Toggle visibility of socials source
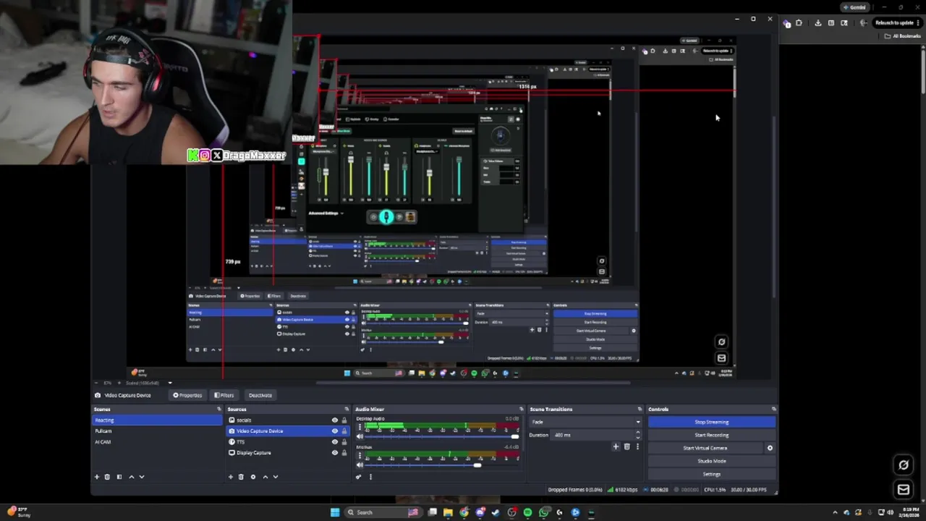Viewport: 926px width, 521px height. click(x=334, y=420)
